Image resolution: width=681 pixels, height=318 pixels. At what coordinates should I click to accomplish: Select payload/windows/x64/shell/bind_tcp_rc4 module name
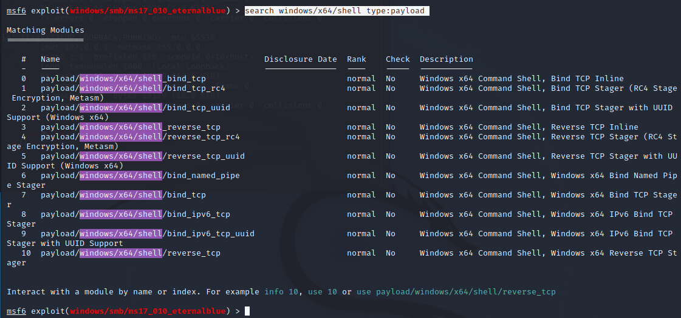tap(133, 88)
